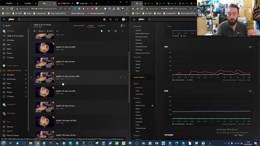Viewport: 260px width, 146px height.
Task: Click left Plex sidebar scrollbar
Action: click(x=28, y=79)
